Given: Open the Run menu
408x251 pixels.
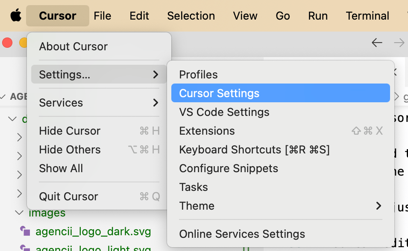Looking at the screenshot, I should [318, 16].
